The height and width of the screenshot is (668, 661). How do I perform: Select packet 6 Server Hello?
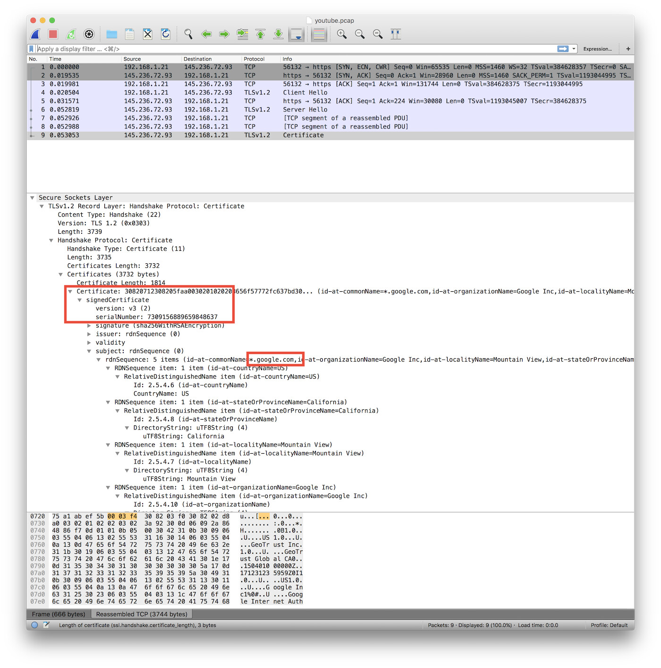pyautogui.click(x=330, y=110)
